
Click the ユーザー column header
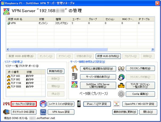79,19
